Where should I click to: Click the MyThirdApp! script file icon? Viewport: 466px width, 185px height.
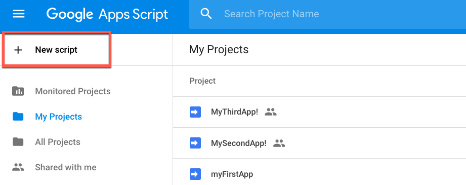[195, 112]
